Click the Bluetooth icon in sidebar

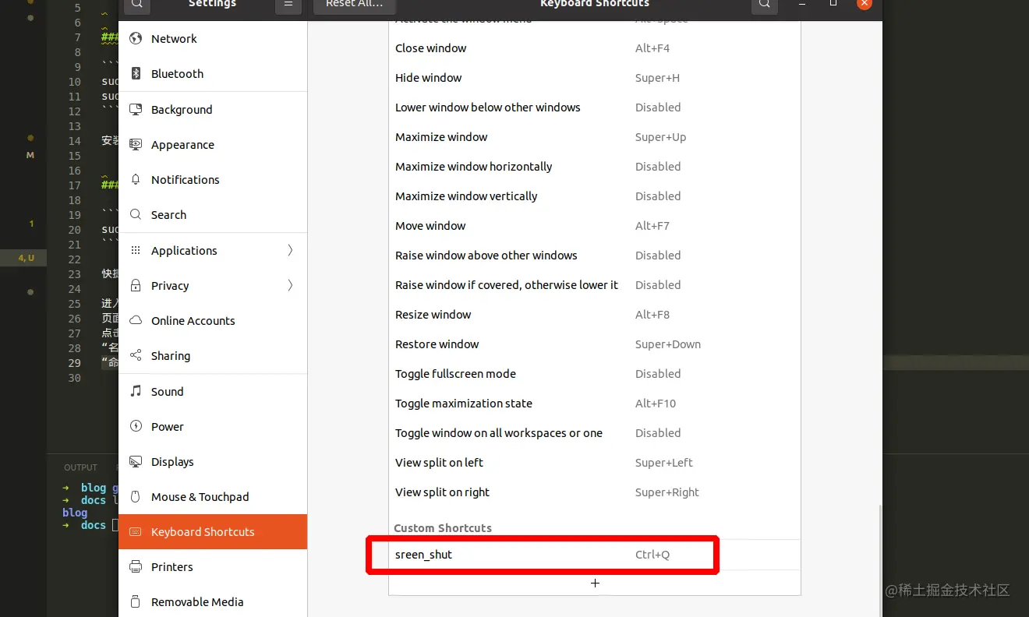pos(136,74)
